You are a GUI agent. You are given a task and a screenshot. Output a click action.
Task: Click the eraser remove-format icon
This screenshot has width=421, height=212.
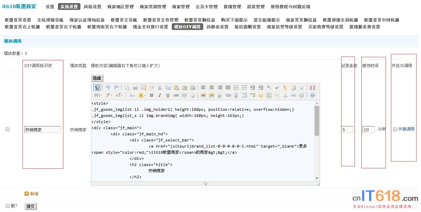point(193,95)
